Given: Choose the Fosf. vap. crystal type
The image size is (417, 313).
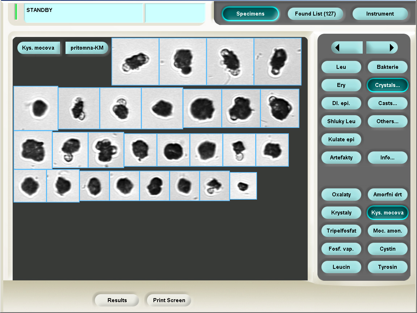Looking at the screenshot, I should 341,249.
